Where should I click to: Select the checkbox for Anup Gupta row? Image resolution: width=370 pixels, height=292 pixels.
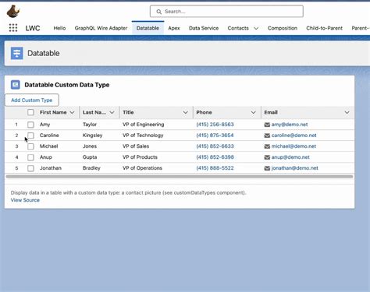[30, 157]
